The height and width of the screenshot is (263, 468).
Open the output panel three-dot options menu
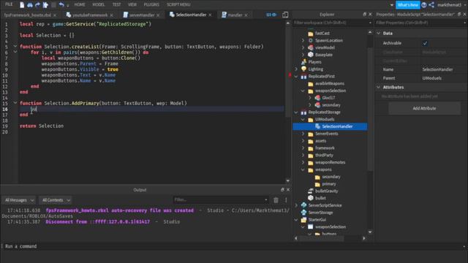pos(286,200)
